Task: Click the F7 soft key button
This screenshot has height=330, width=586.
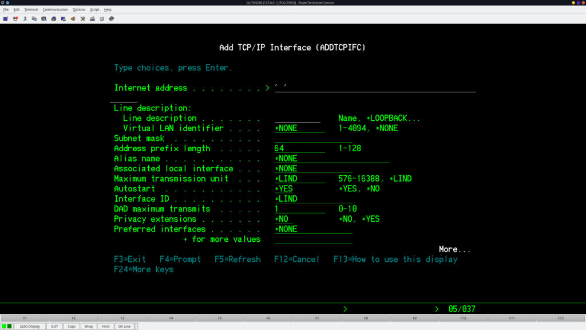Action: [x=317, y=318]
